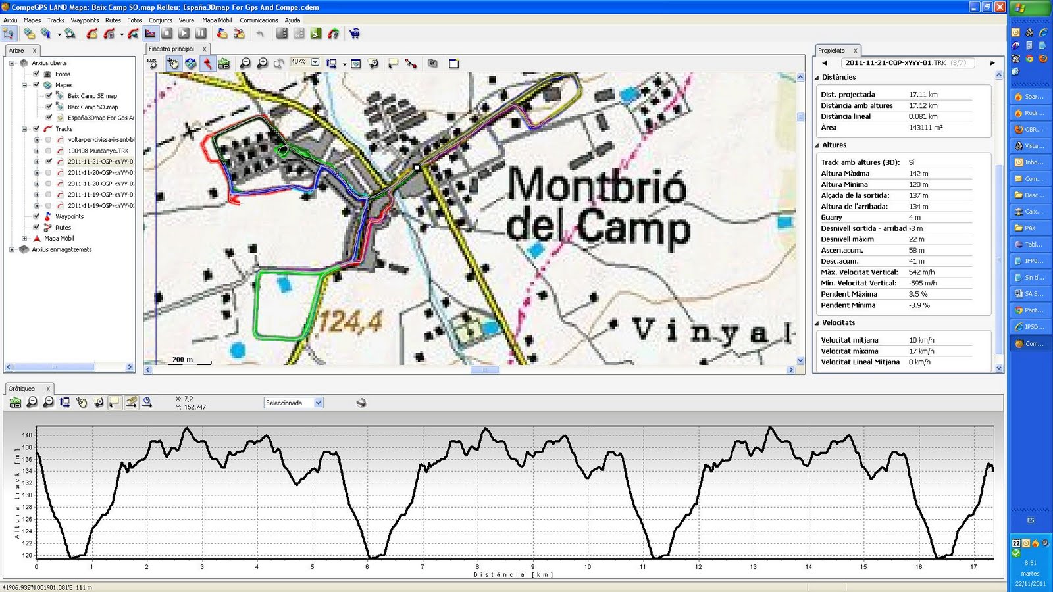The image size is (1053, 592).
Task: Click the map horizontal scrollbar thumb
Action: [485, 370]
